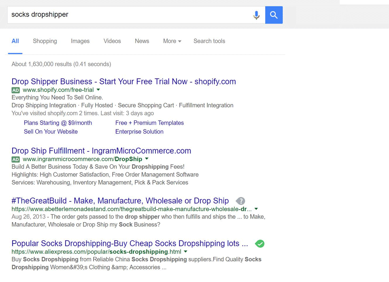Click the AD badge on Shopify result
The height and width of the screenshot is (282, 389).
click(15, 90)
